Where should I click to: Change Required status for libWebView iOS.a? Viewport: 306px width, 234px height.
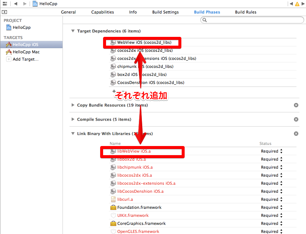click(272, 151)
